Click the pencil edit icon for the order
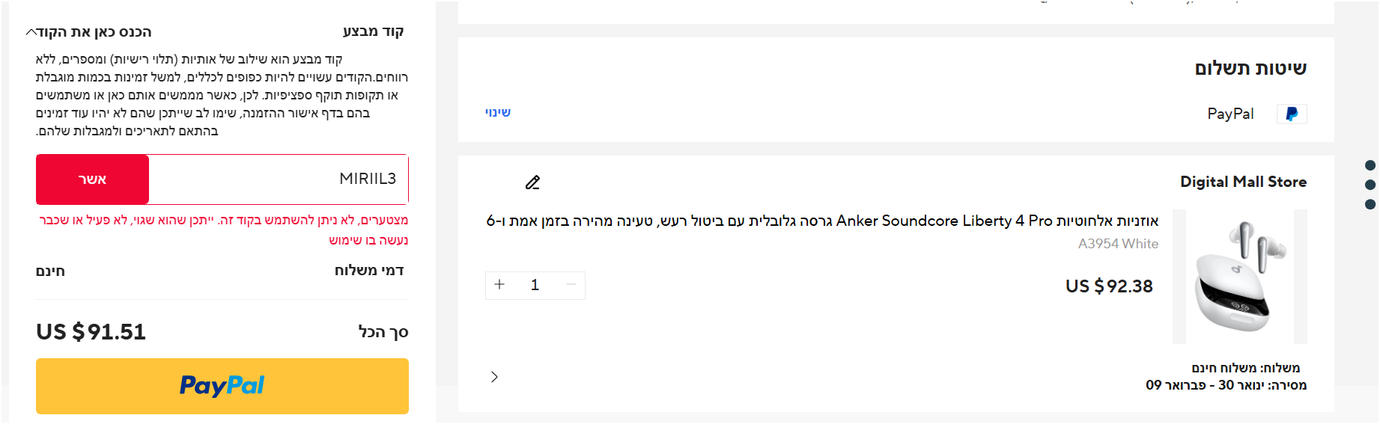Image resolution: width=1380 pixels, height=424 pixels. (532, 182)
